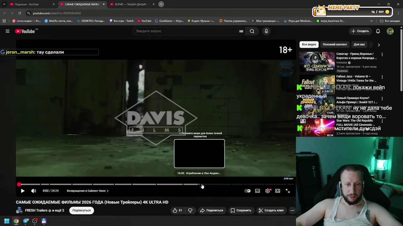Screen dimensions: 403x226
Task: Open more actions below the video
Action: tap(292, 210)
